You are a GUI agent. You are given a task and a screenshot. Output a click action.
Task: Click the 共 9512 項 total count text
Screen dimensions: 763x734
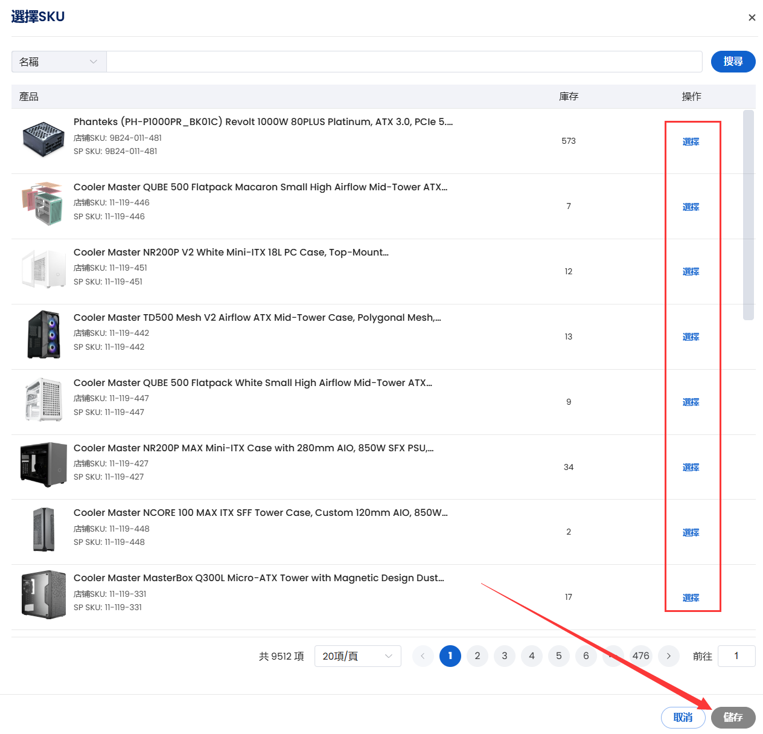click(x=281, y=656)
